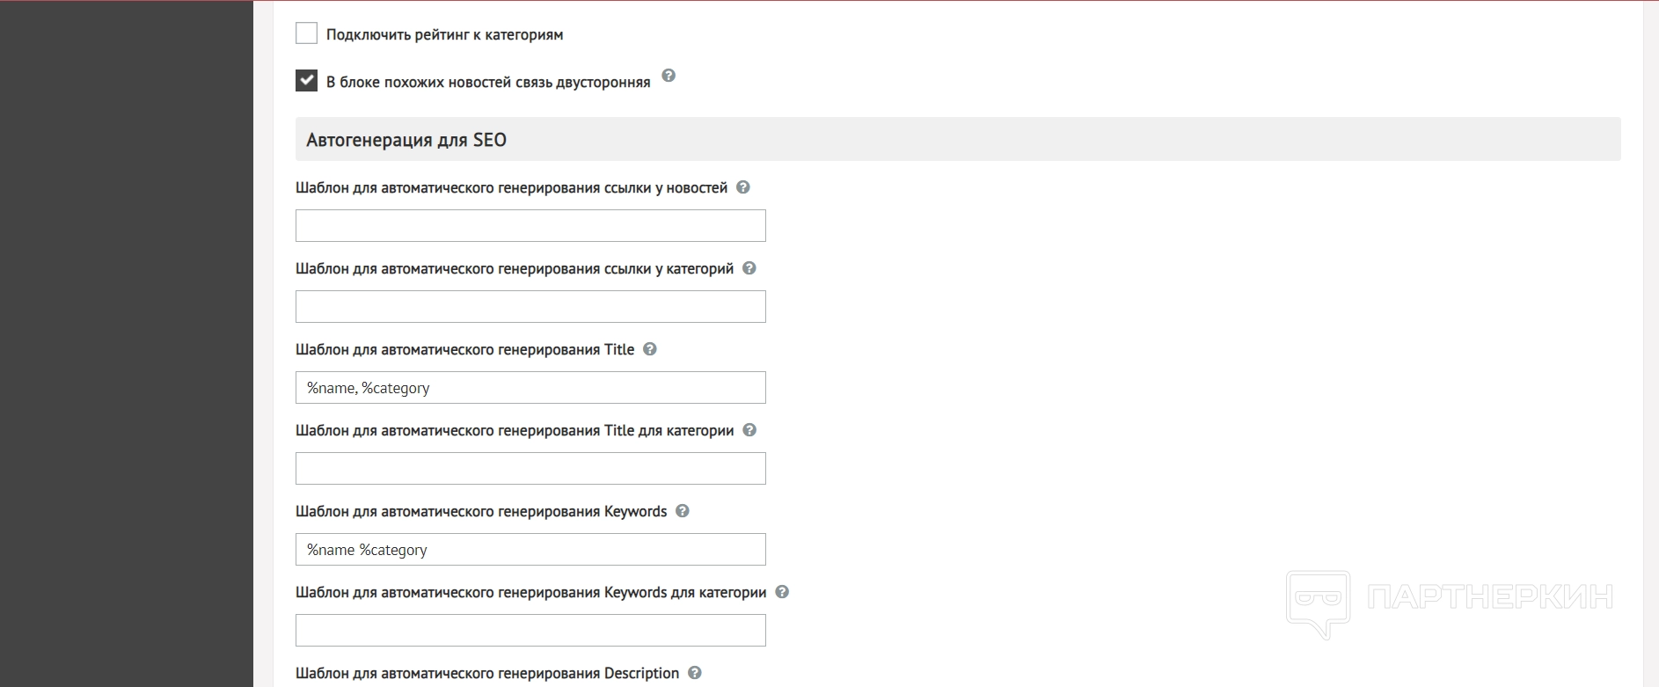Focus the category Keywords template input field

click(x=530, y=631)
